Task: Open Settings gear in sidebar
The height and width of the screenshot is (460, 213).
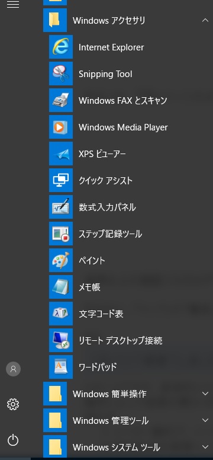Action: tap(13, 404)
